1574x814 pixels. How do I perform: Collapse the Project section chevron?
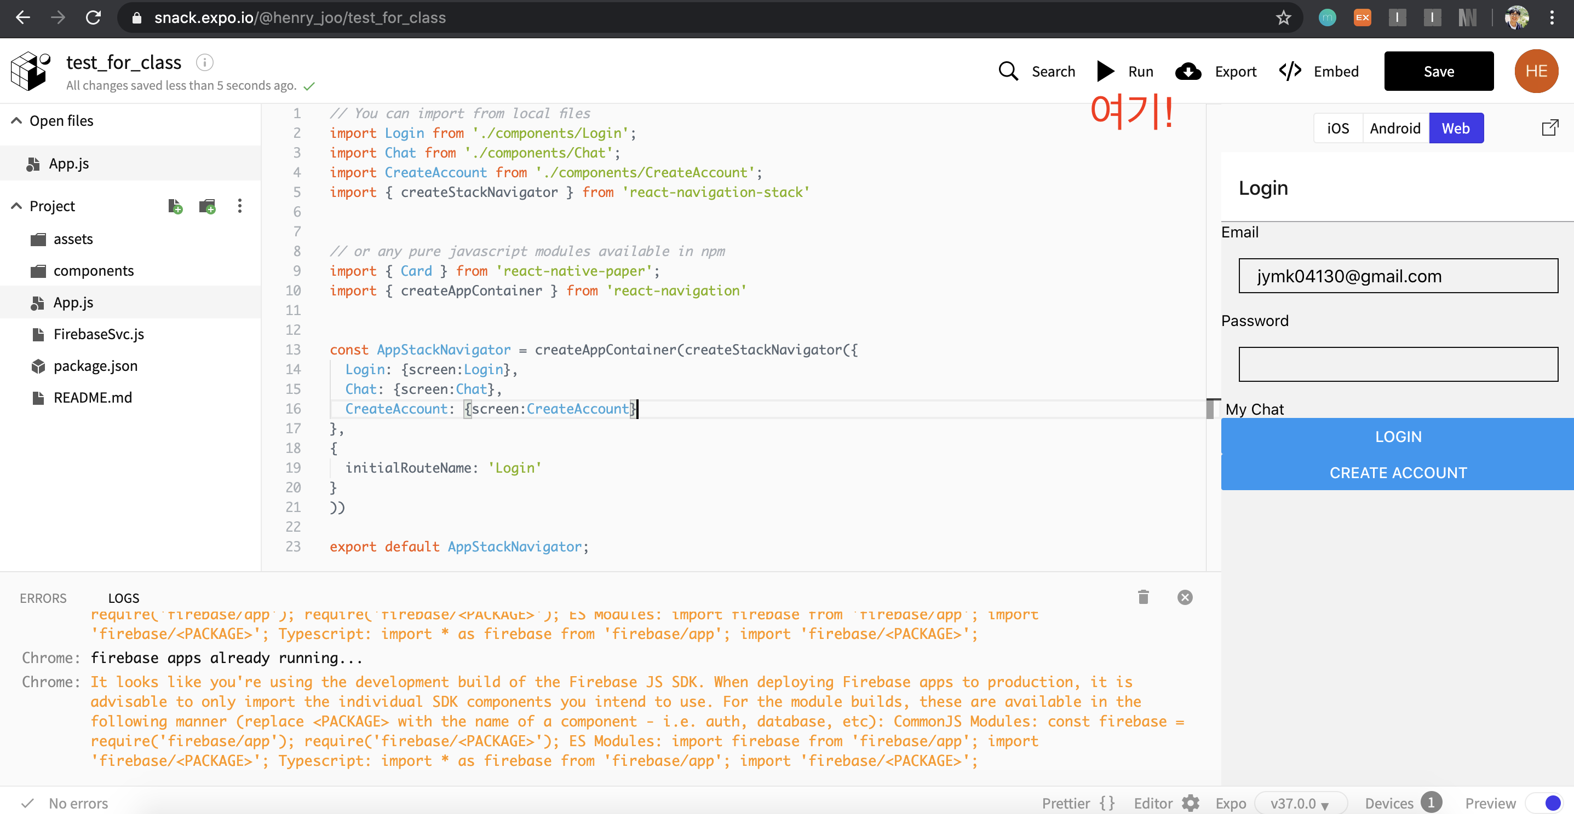coord(16,206)
